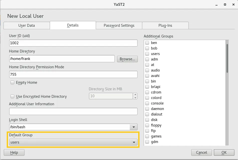Open the Password Settings tab
This screenshot has height=160, width=238.
pos(119,25)
